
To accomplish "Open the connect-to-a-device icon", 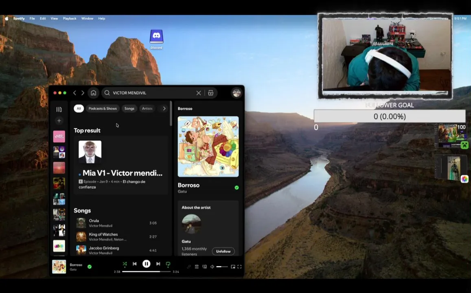I will tap(204, 267).
